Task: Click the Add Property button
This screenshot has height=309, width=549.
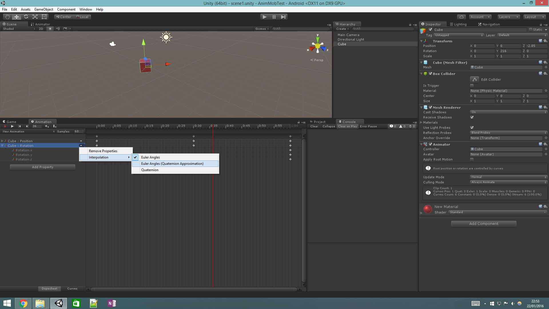Action: tap(43, 167)
